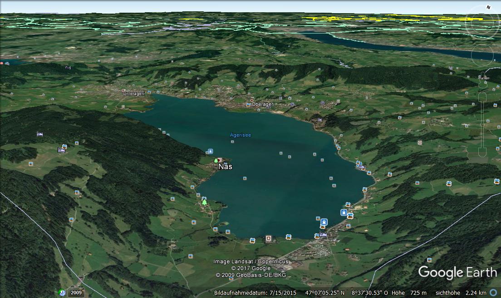Zoom out using bottom of zoom slider
Screen dimensions: 501x298
click(482, 150)
